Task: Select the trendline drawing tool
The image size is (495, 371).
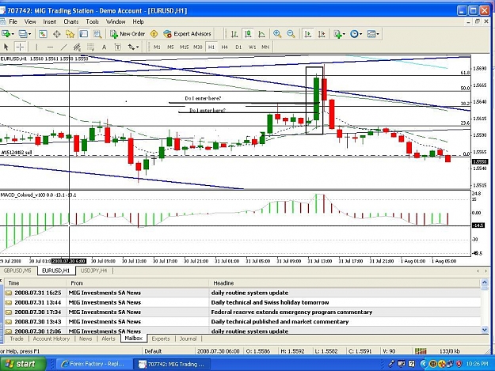Action: click(64, 47)
